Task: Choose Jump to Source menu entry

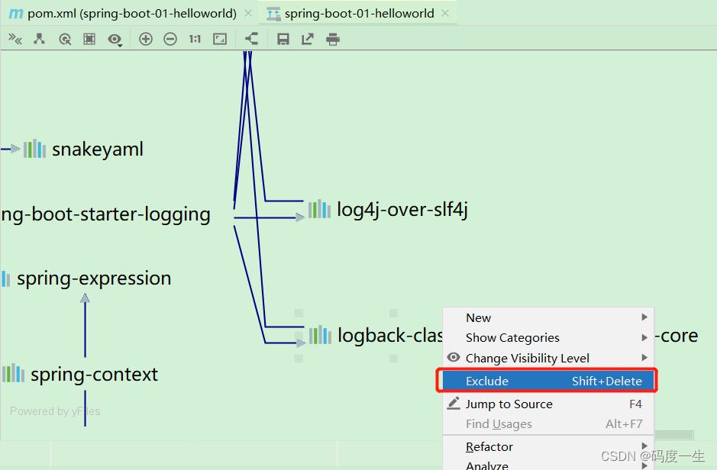Action: click(548, 404)
